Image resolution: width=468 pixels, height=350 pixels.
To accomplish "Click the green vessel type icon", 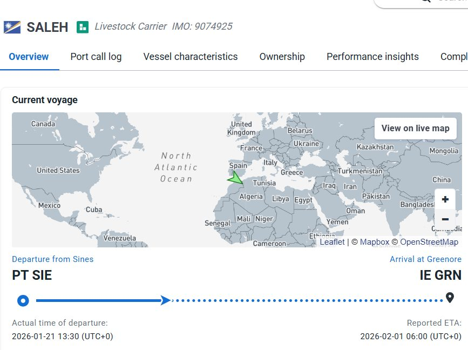I will pos(83,27).
